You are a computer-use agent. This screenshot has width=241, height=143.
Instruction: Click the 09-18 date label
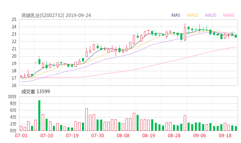coord(225,136)
